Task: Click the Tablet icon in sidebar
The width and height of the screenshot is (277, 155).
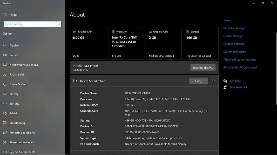Action: tap(5, 113)
